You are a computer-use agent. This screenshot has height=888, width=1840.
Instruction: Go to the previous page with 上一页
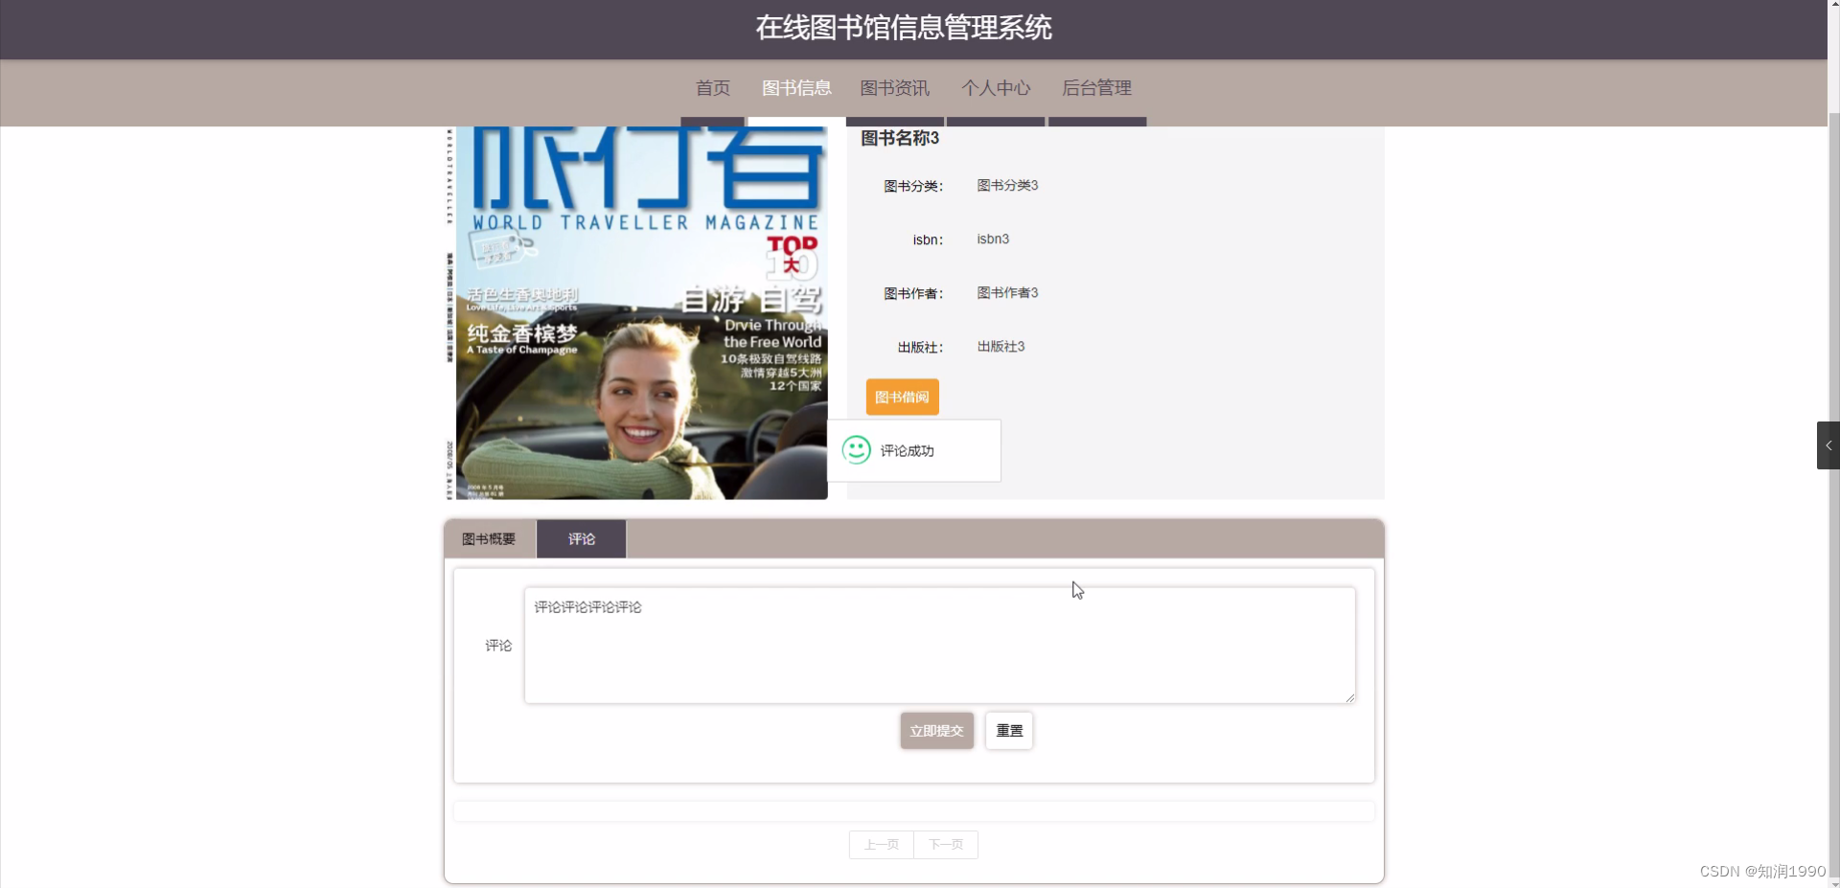pos(880,844)
